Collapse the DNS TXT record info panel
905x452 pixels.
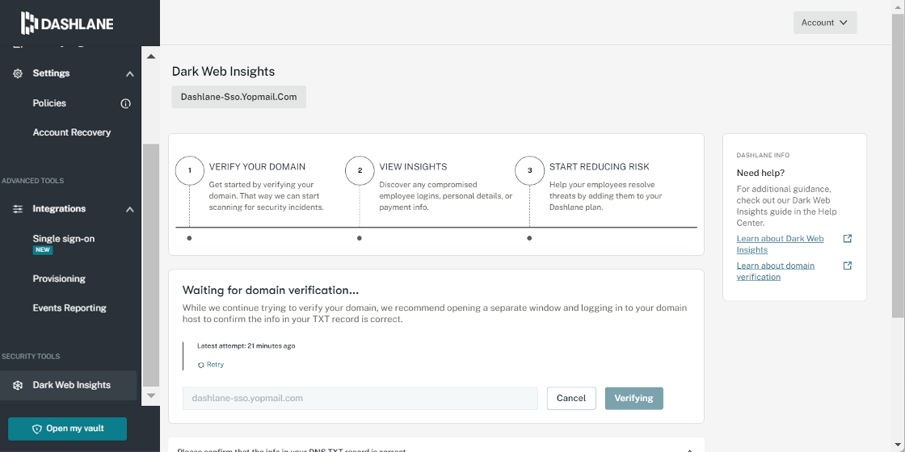pos(689,450)
